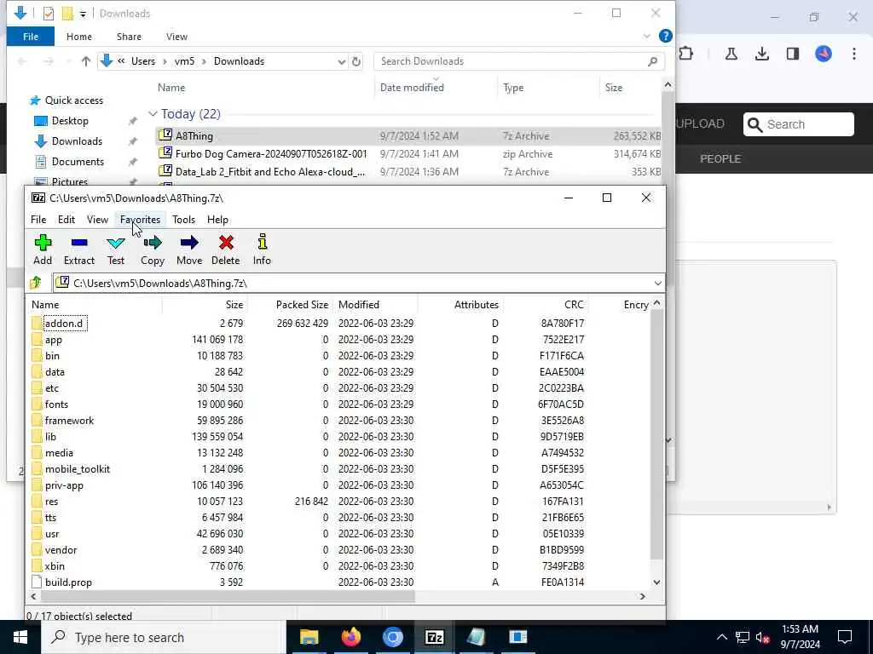
Task: Open the Explorer File tab
Action: click(31, 37)
